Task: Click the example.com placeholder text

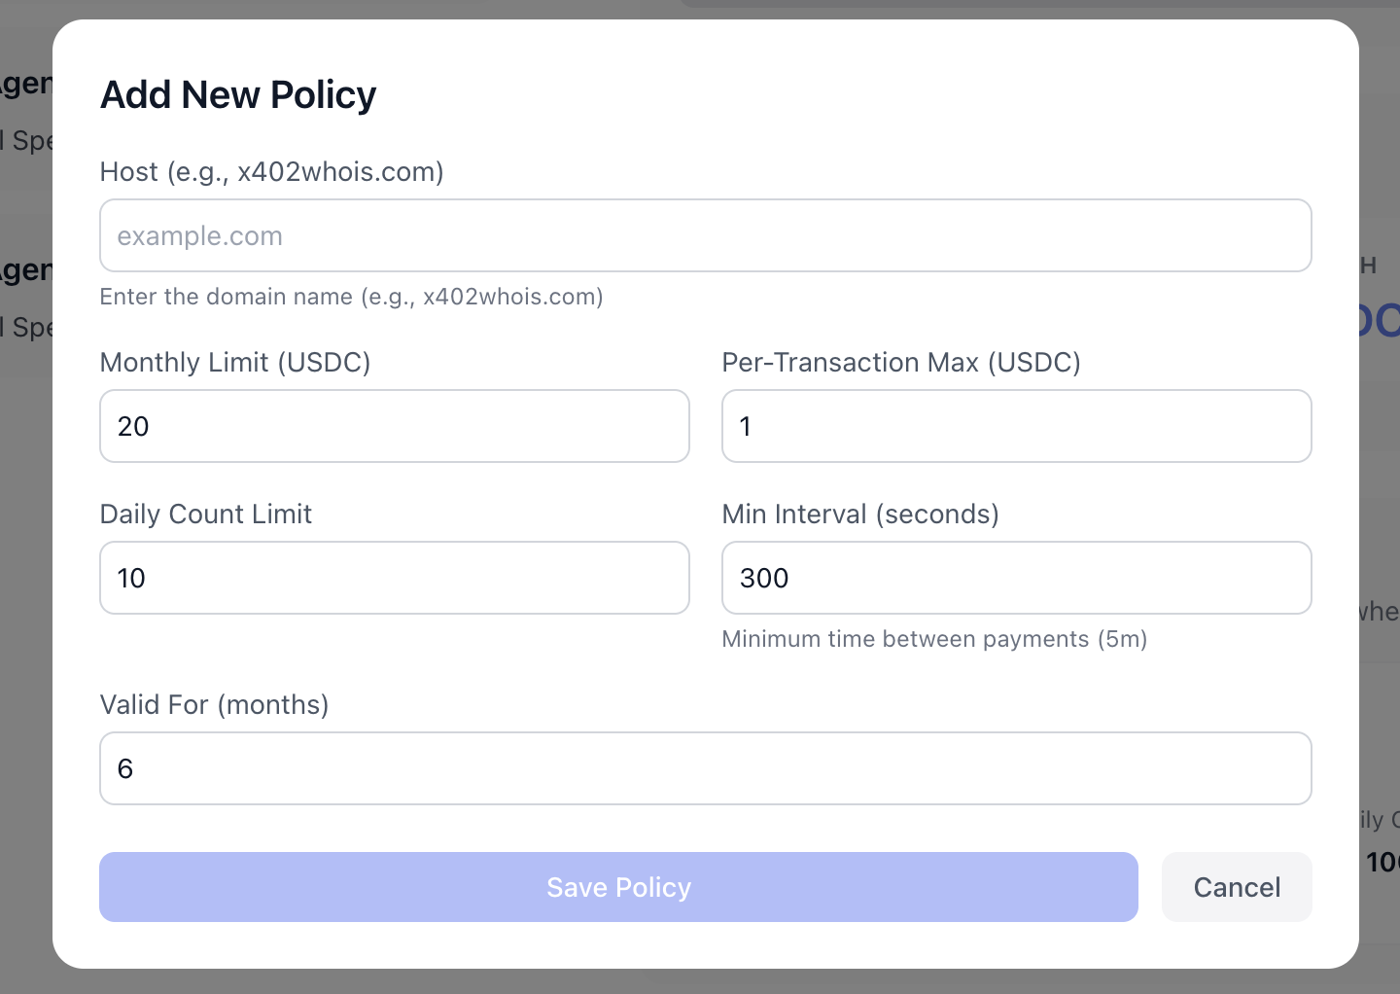Action: click(199, 235)
